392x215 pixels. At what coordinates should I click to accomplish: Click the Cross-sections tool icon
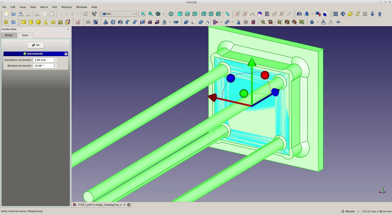pyautogui.click(x=253, y=22)
